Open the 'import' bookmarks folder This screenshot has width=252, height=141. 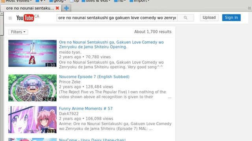(x=139, y=1)
